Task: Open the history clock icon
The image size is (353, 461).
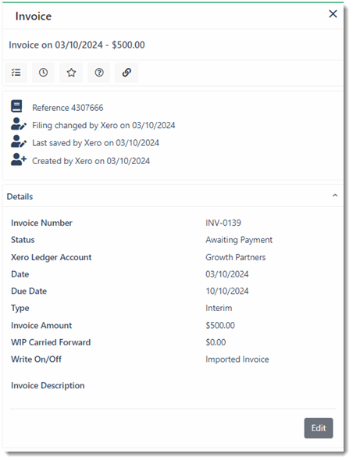Action: (43, 73)
